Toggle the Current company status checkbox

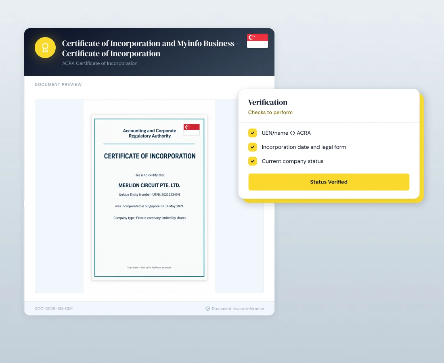pos(253,161)
